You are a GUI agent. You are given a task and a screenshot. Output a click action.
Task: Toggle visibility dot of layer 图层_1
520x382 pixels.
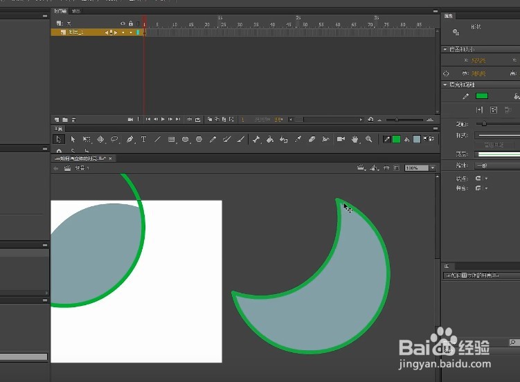123,33
